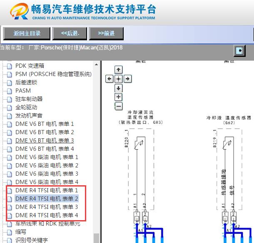Viewport: 254px width, 243px height.
Task: Click the 冷却液回流温度传感器 G83 label
Action: click(x=140, y=117)
